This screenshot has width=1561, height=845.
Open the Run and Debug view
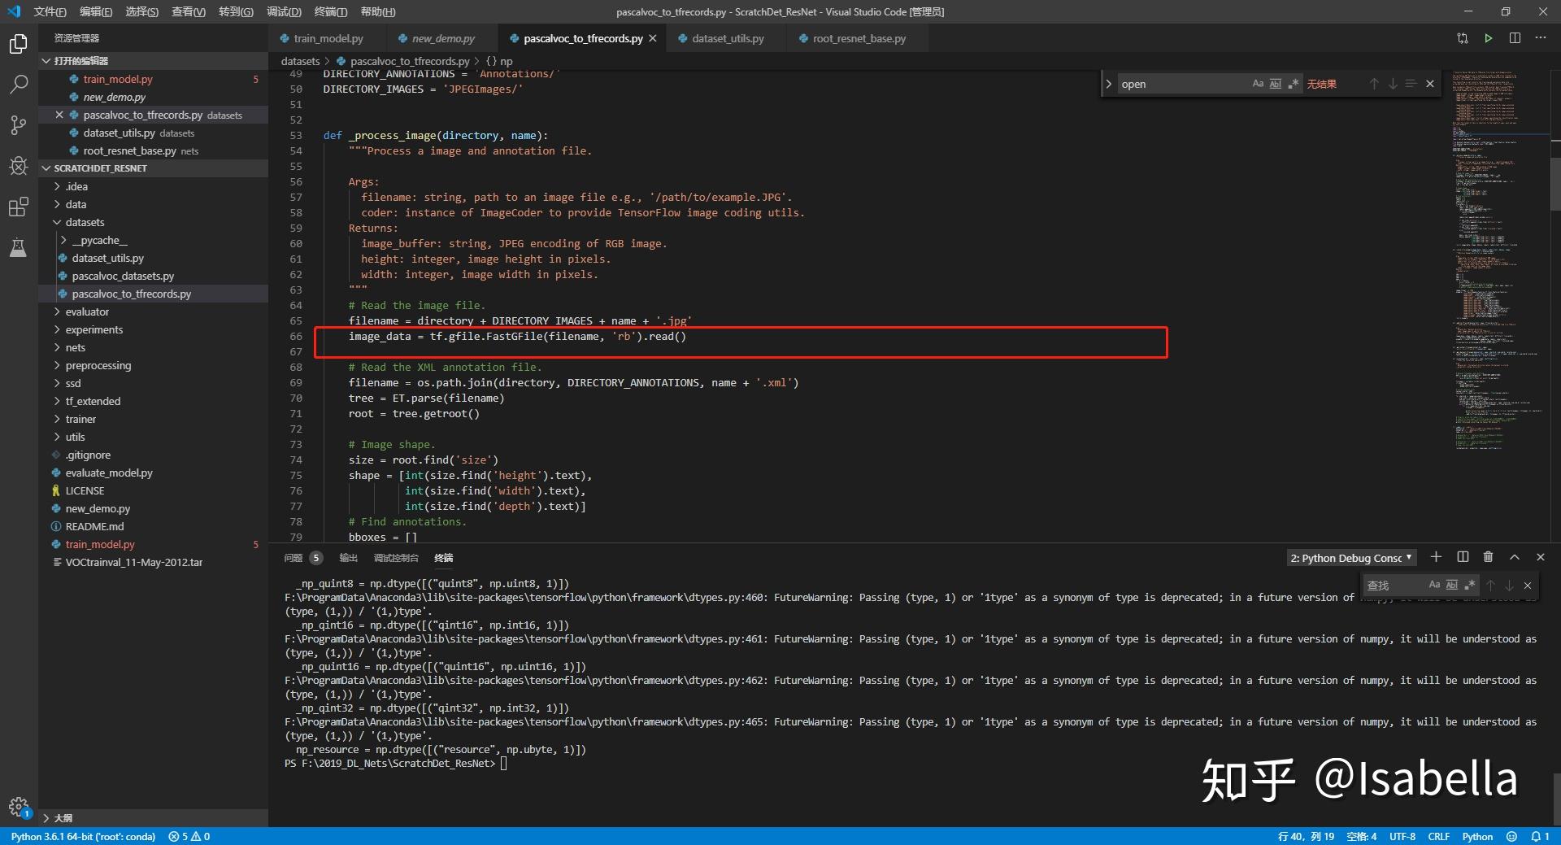click(x=18, y=166)
